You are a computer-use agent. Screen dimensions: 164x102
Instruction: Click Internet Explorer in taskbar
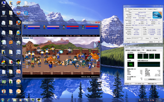click(9, 100)
